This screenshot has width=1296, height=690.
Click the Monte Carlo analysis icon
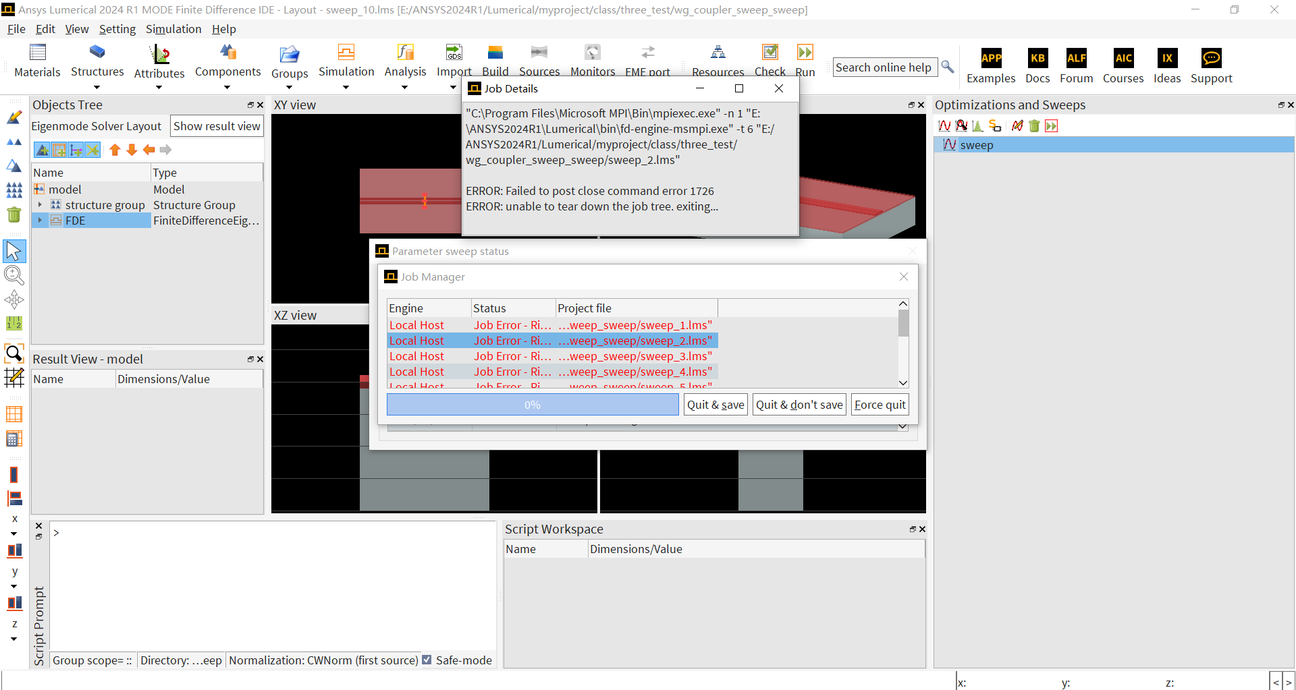[977, 126]
